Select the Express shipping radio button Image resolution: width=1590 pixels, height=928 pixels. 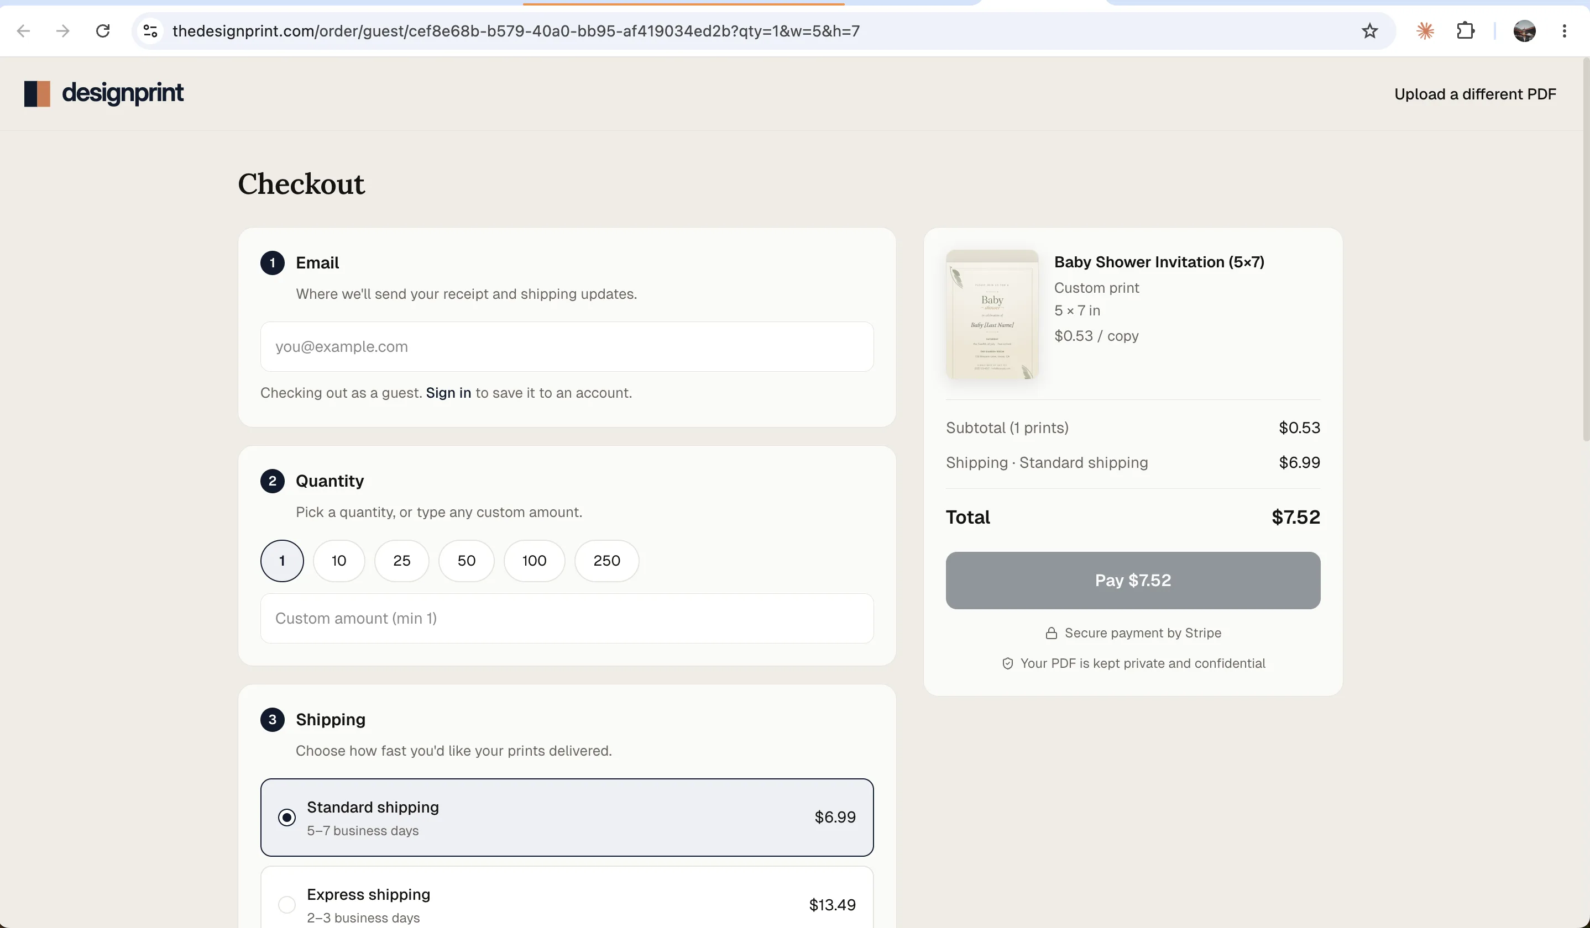coord(286,905)
